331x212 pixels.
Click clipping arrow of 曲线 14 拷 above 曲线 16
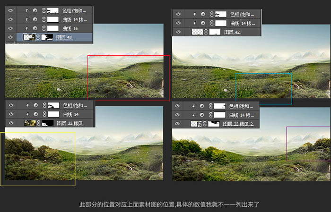(27, 19)
